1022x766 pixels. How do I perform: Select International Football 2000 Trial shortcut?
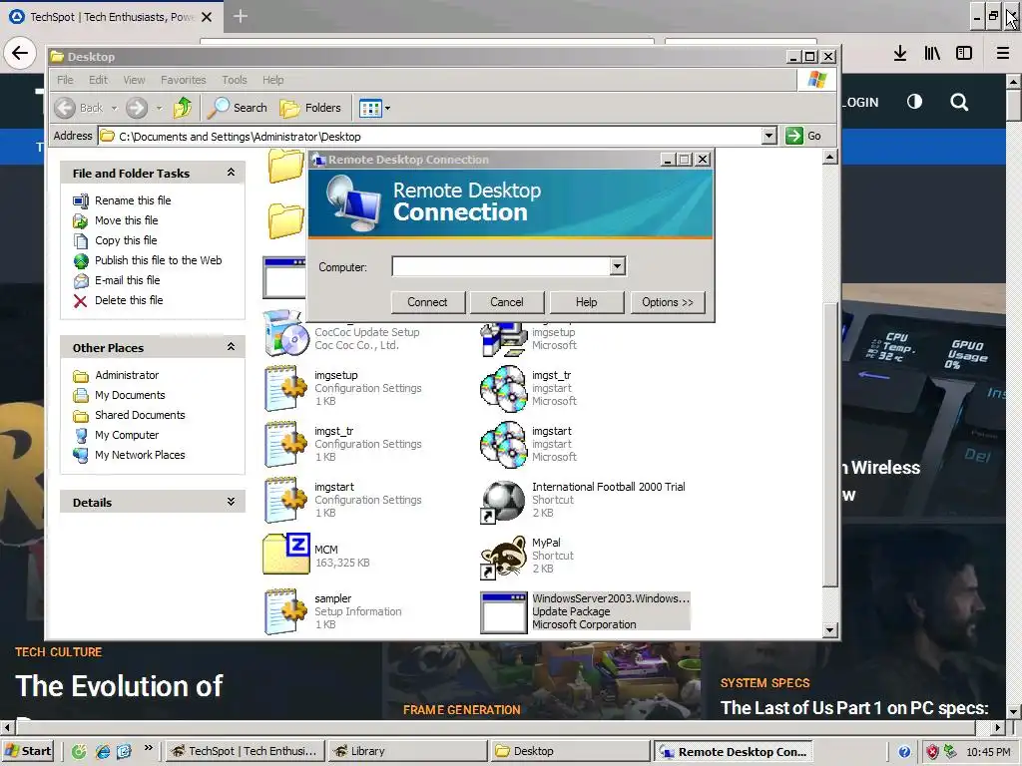(x=503, y=501)
